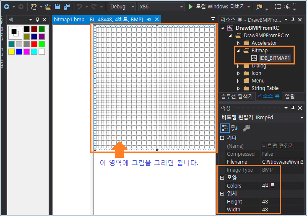Open Resource View window options dropdown
Screen dimensions: 307x216
(286, 20)
